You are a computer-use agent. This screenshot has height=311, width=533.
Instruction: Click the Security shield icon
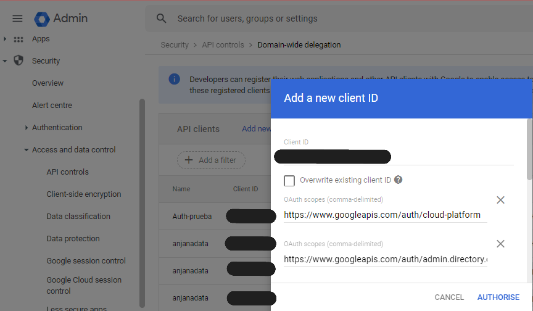pos(19,61)
